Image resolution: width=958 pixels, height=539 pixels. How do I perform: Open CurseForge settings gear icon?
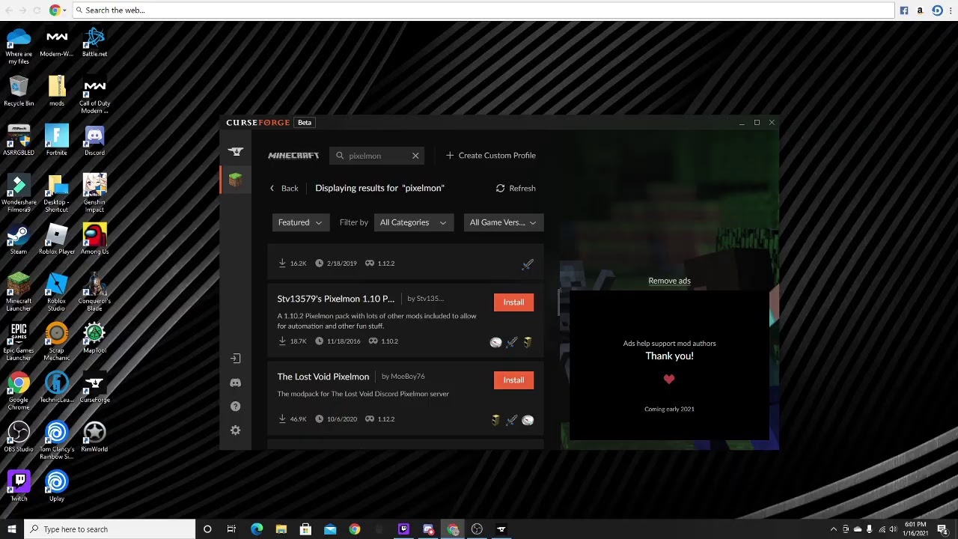coord(236,430)
